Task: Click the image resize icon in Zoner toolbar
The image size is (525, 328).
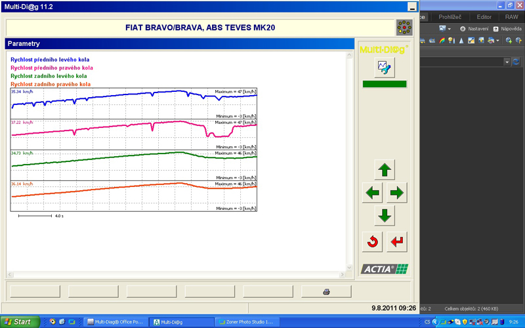Action: click(x=471, y=41)
